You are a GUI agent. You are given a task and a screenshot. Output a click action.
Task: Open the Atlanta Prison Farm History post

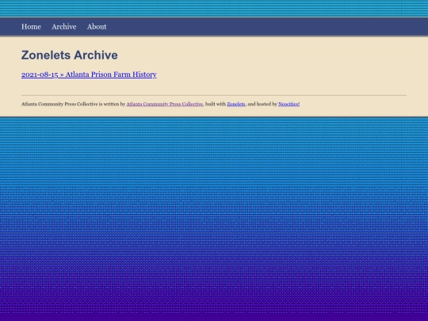click(89, 75)
